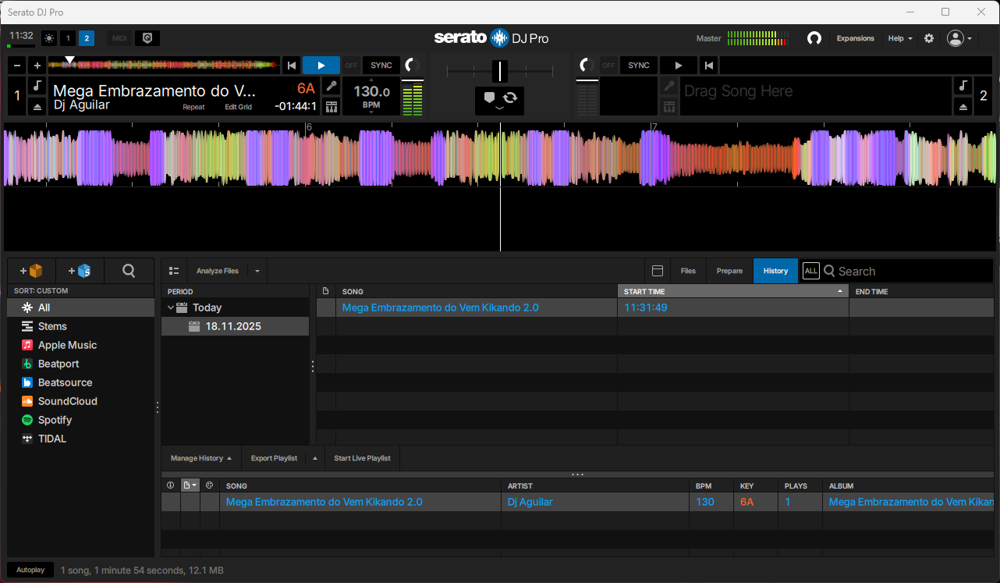
Task: Switch to the Prepare tab
Action: pyautogui.click(x=729, y=271)
